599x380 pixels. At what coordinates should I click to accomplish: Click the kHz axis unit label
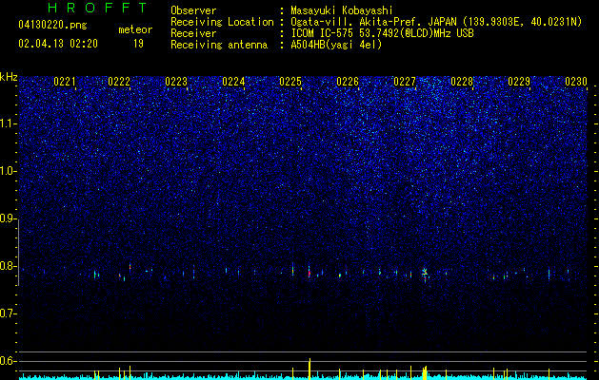[9, 77]
